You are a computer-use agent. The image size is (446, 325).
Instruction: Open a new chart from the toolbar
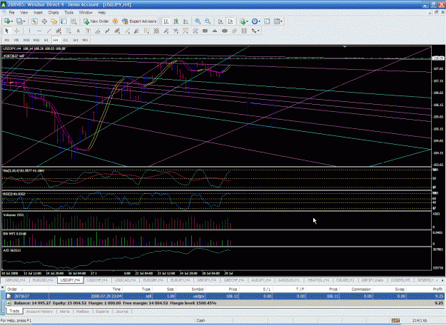point(7,21)
